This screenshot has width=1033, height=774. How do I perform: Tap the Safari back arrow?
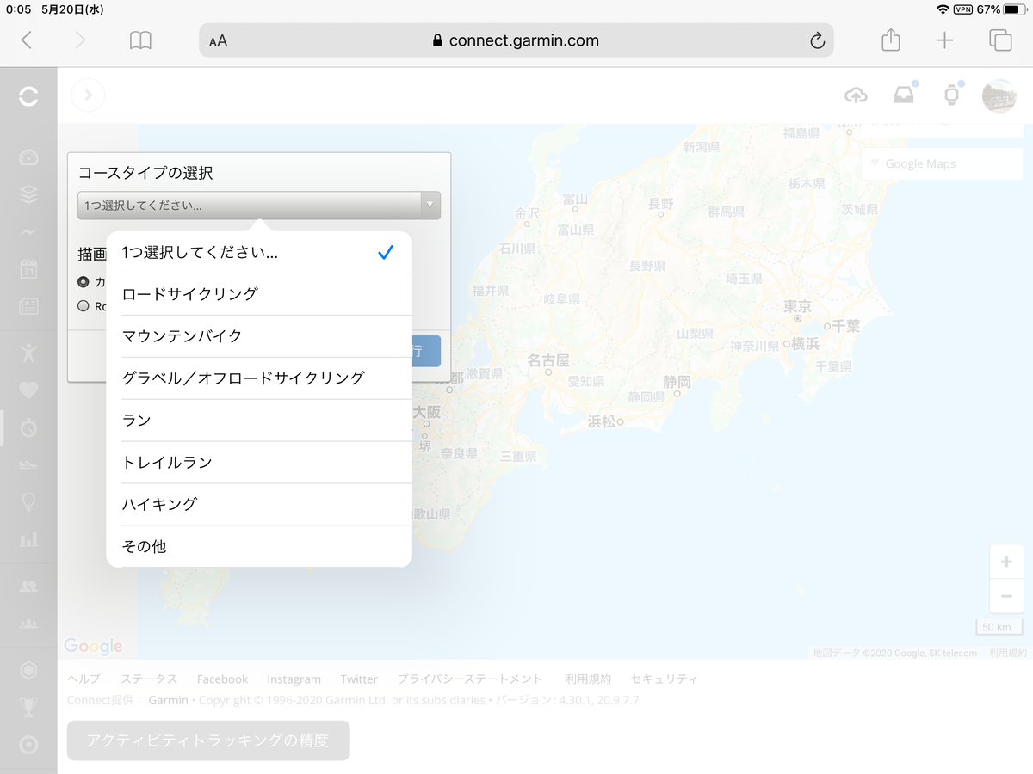click(x=27, y=40)
